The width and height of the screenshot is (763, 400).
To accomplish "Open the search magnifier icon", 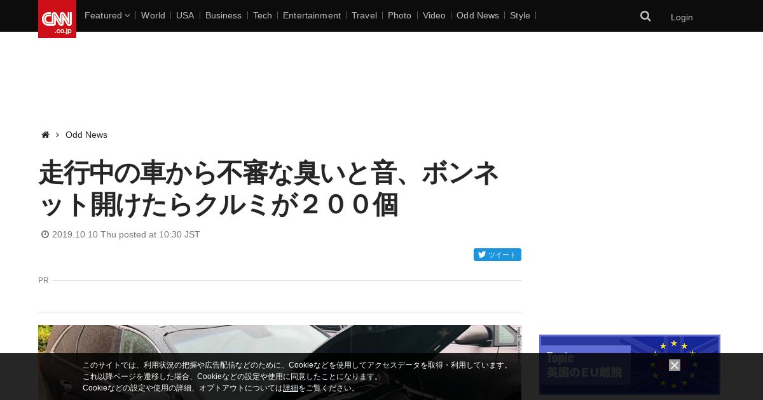I will 645,16.
